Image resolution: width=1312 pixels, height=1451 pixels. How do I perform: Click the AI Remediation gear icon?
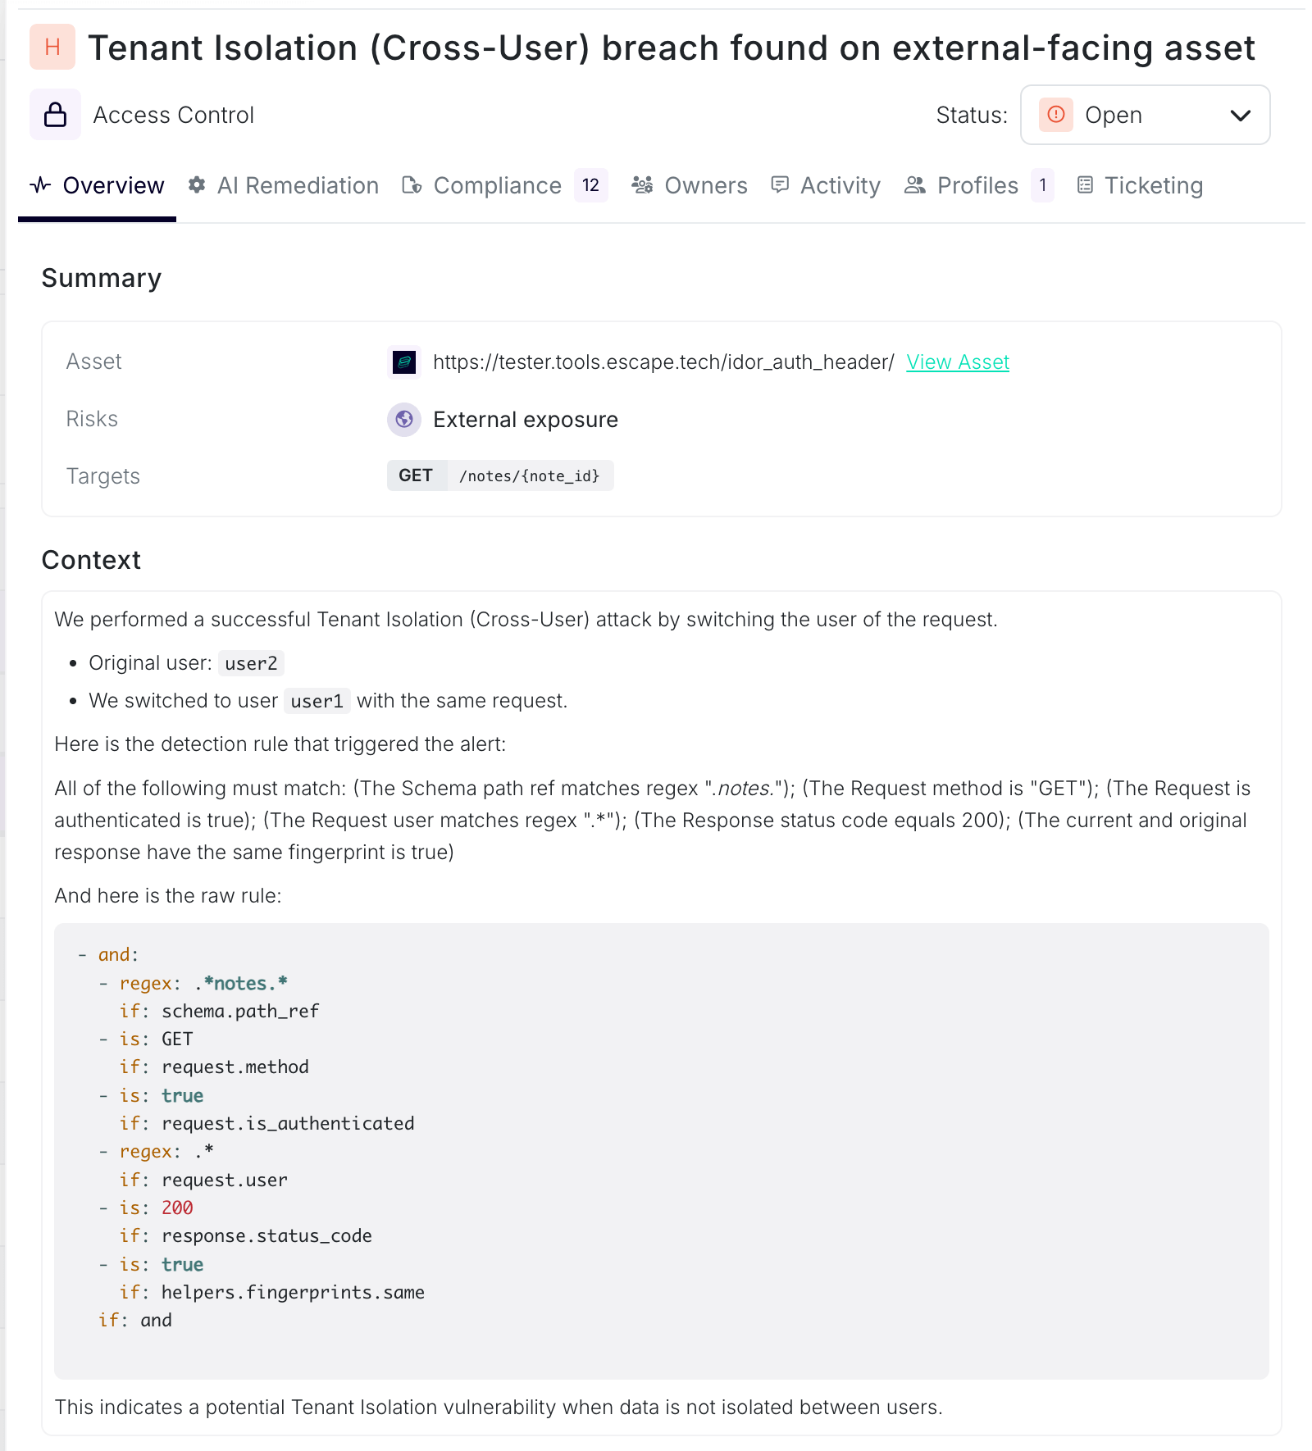click(197, 185)
